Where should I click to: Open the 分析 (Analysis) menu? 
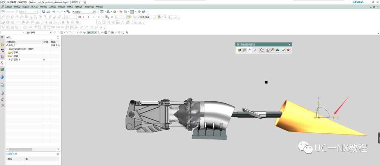(x=78, y=7)
